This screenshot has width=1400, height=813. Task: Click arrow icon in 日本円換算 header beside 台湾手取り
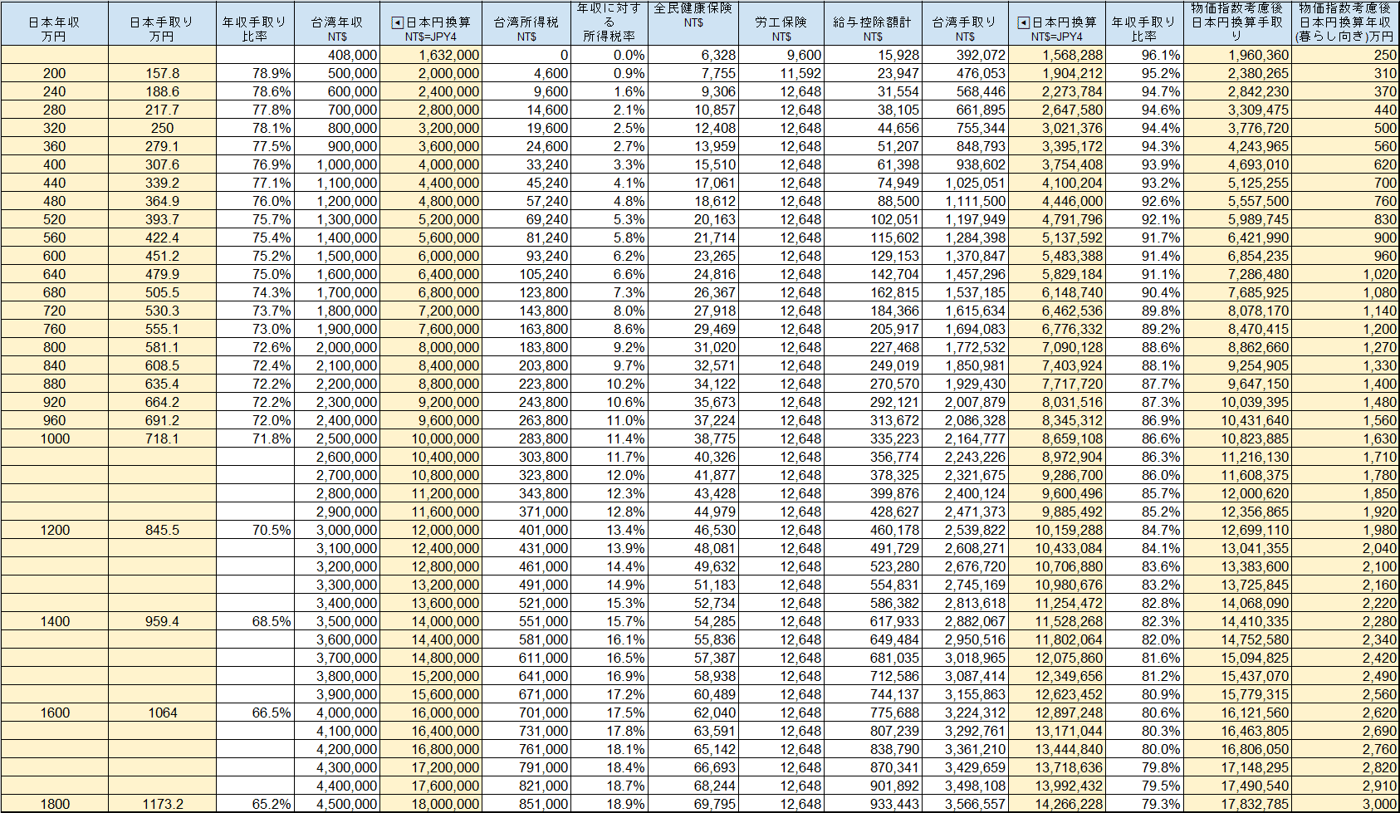point(1024,22)
